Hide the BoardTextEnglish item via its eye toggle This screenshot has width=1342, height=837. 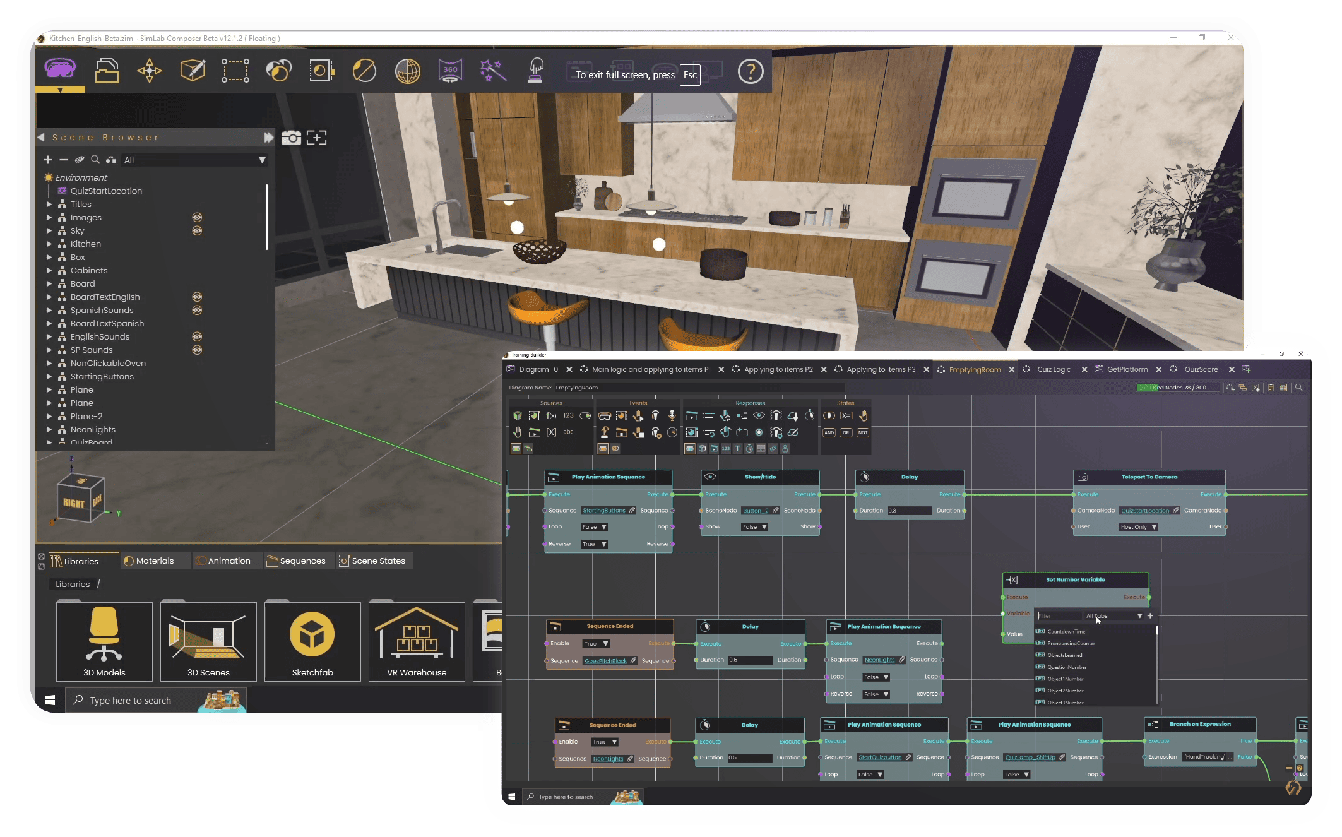pos(198,297)
